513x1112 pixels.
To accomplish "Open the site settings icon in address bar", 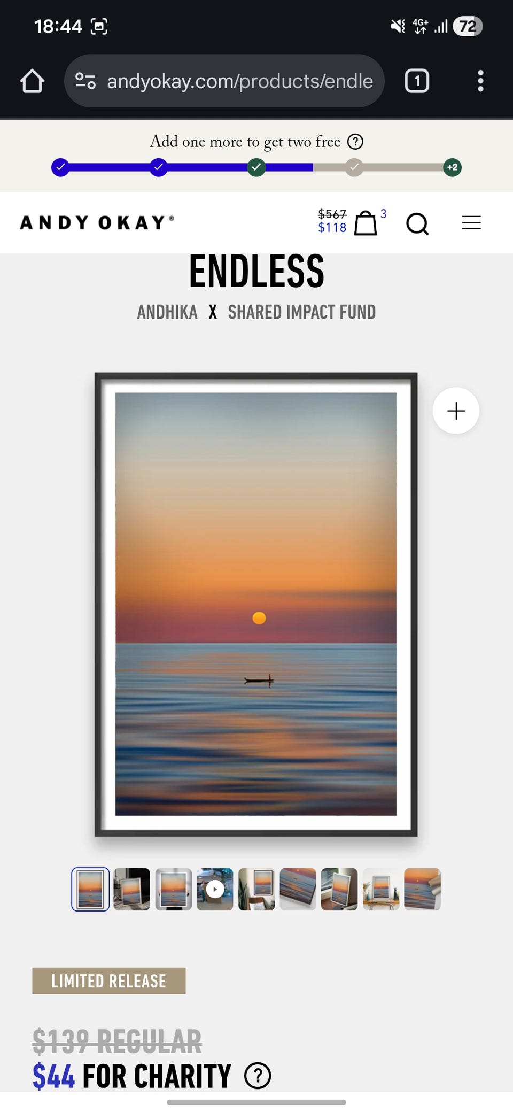I will pos(85,81).
